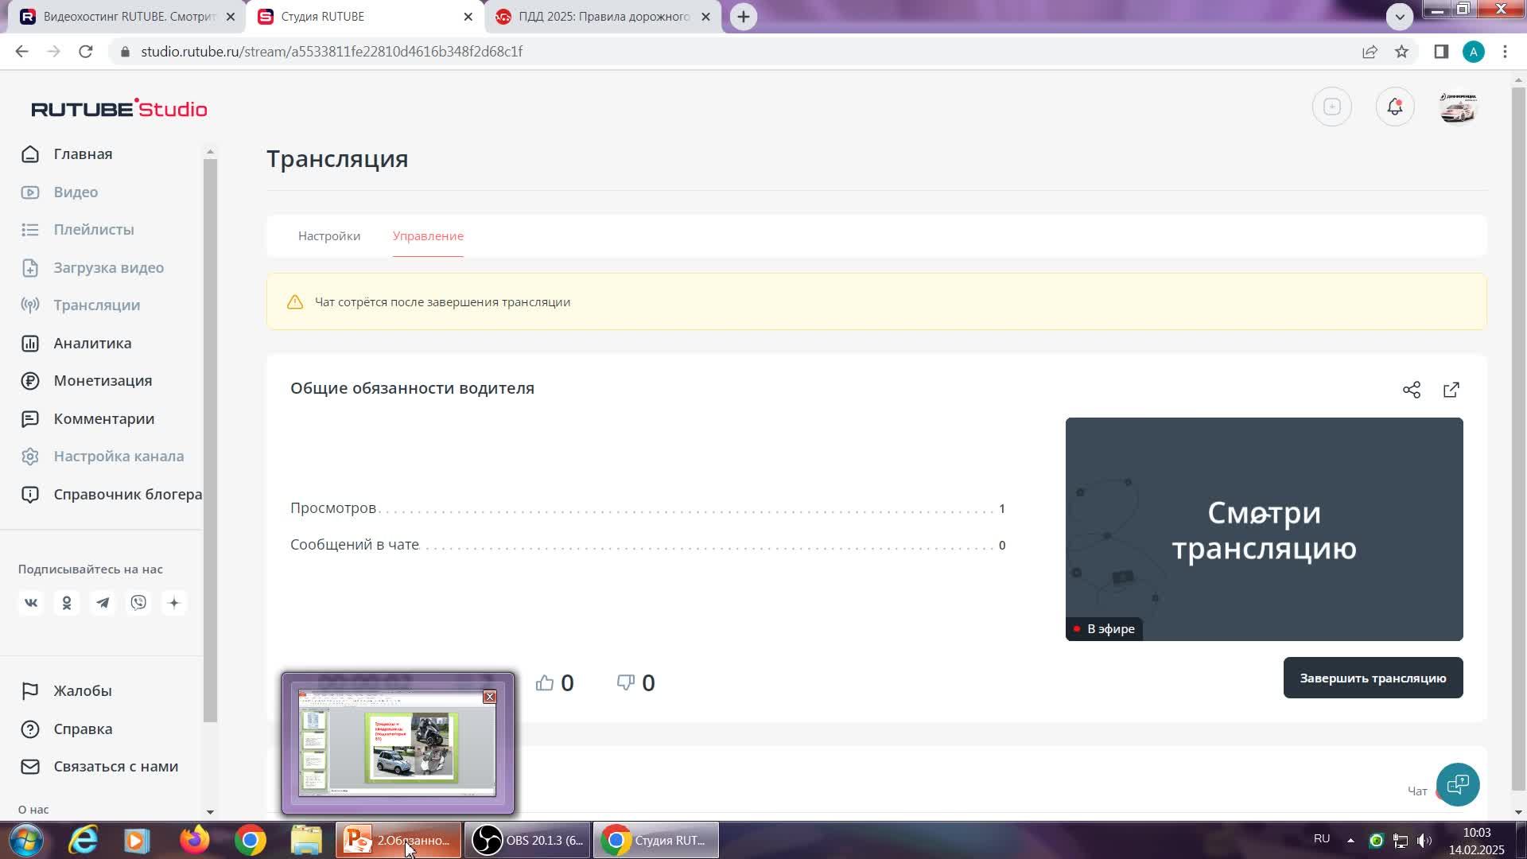Click Завершить трансляцию button
This screenshot has height=859, width=1527.
tap(1373, 678)
